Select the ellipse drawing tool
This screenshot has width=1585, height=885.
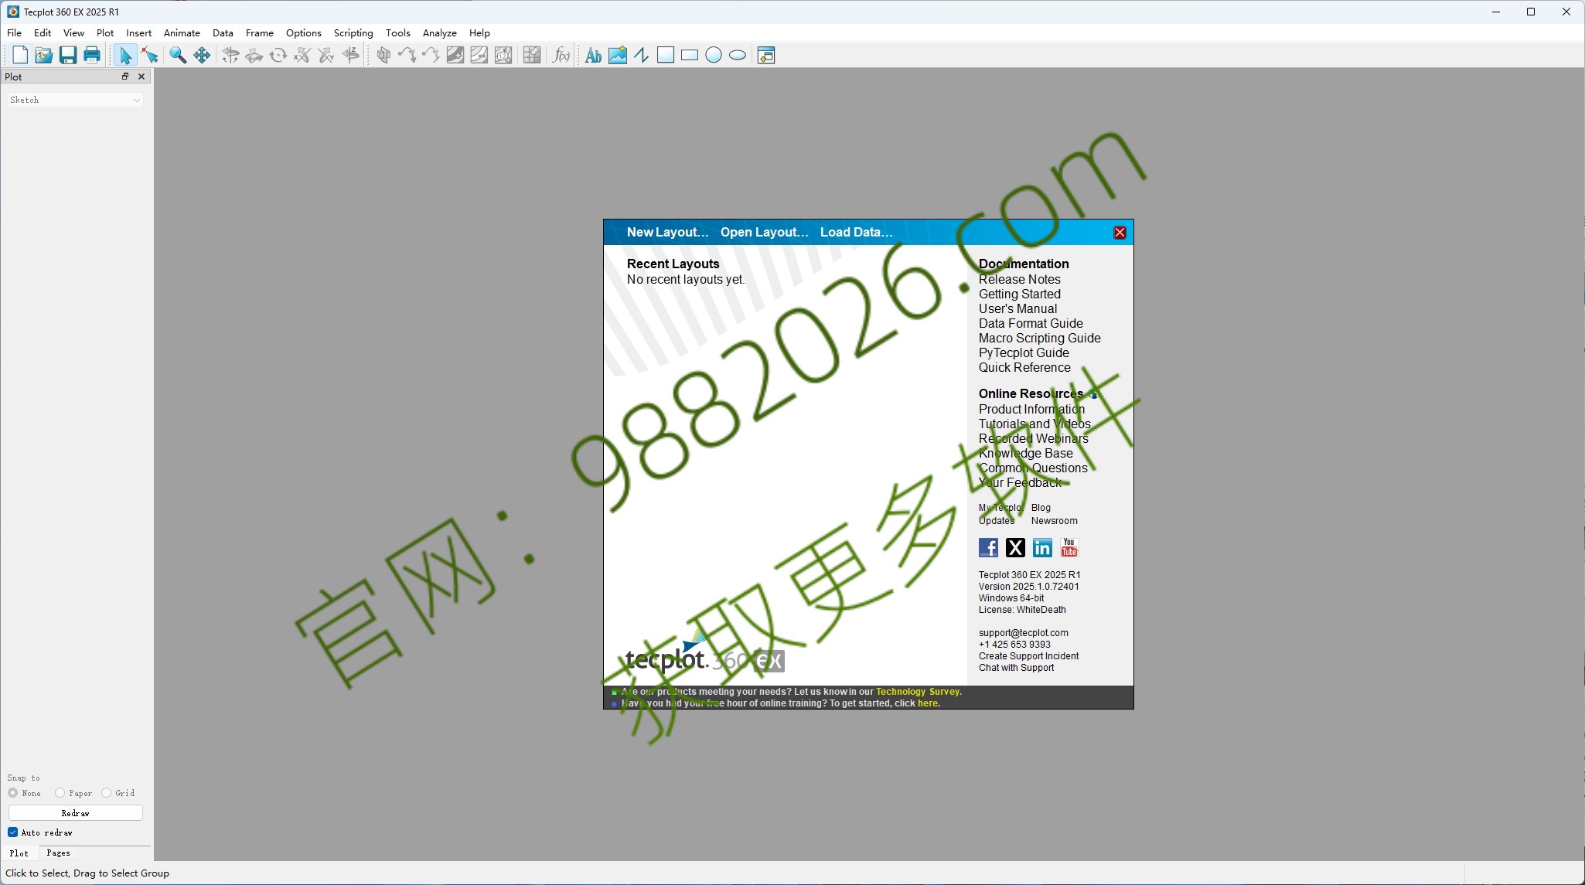(738, 55)
